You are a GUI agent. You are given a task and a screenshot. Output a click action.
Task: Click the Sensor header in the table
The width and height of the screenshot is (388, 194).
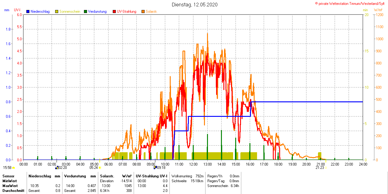[x=8, y=176]
